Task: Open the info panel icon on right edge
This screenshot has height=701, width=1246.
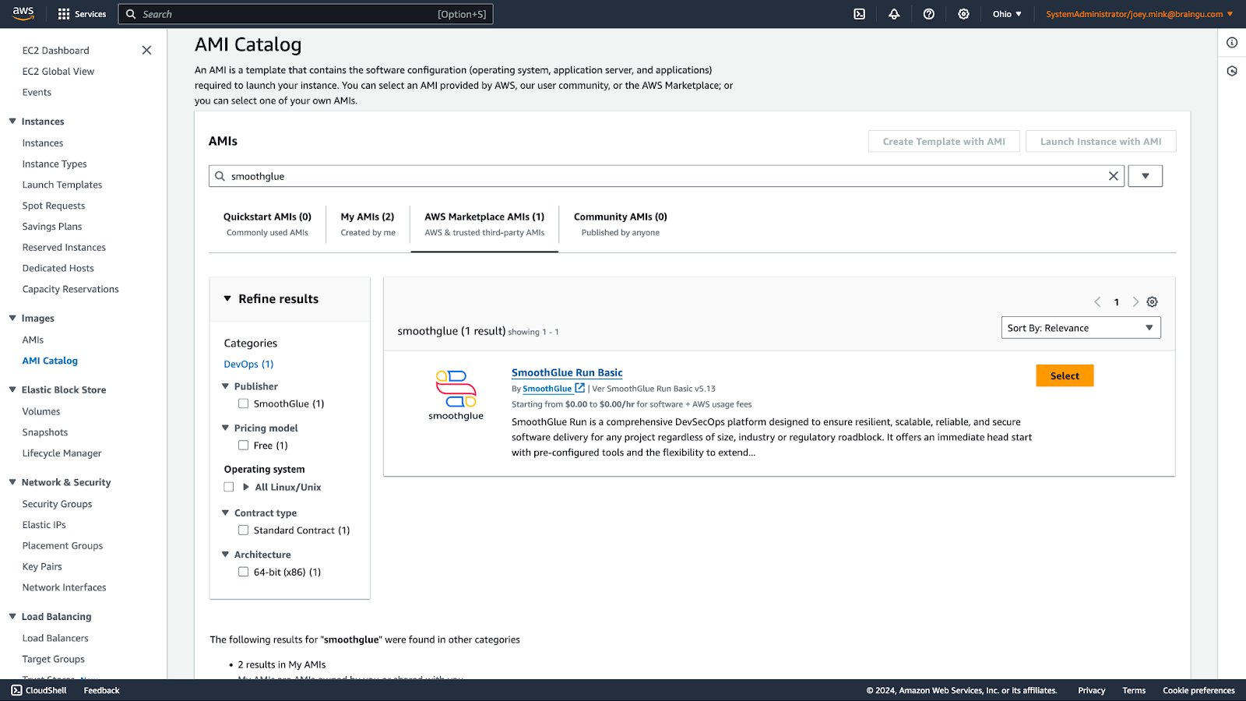Action: click(1232, 43)
